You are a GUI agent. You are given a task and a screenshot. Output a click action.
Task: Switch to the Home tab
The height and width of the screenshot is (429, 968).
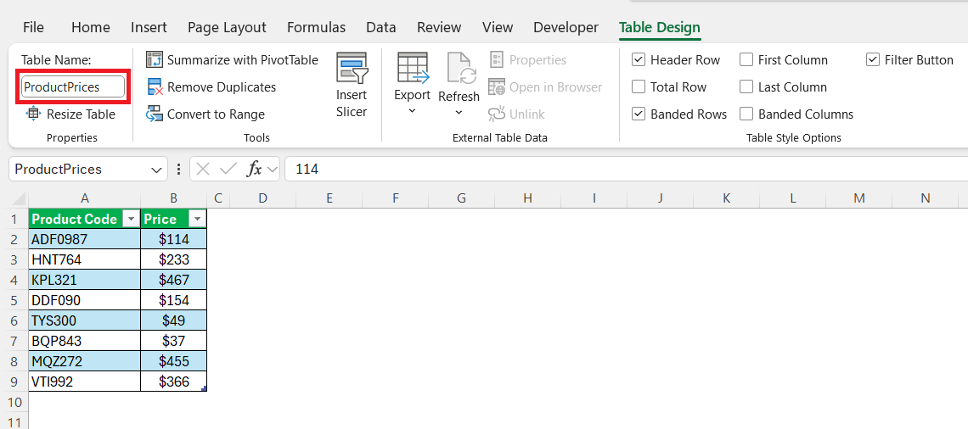(91, 27)
